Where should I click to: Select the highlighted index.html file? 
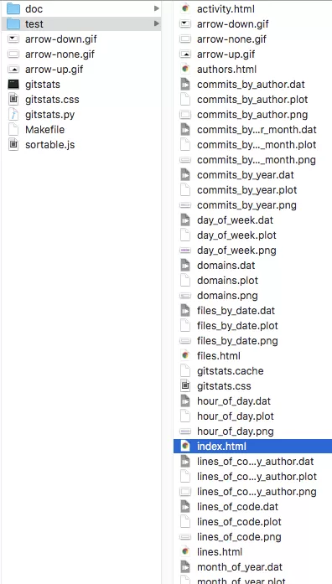tap(252, 447)
